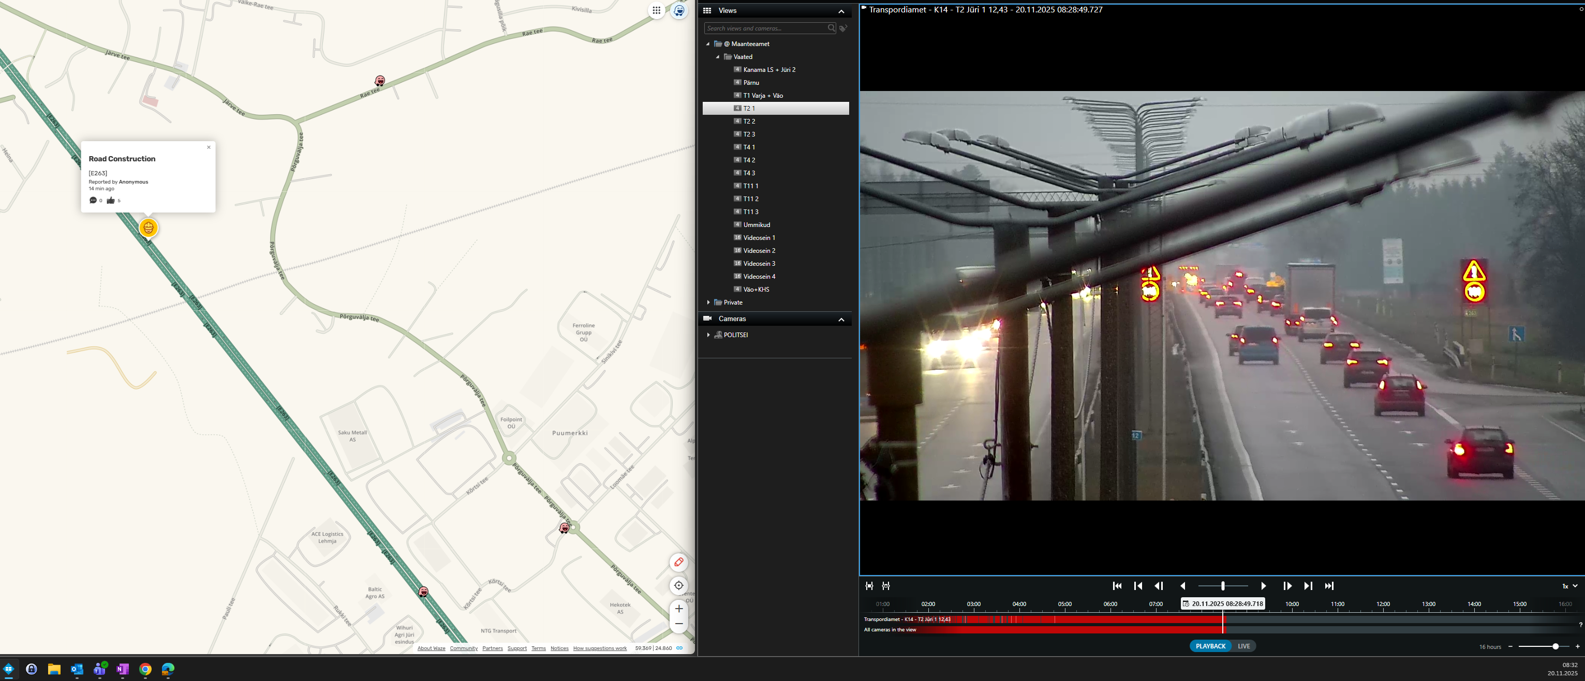Expand the Private folder
Image resolution: width=1585 pixels, height=681 pixels.
click(x=708, y=302)
